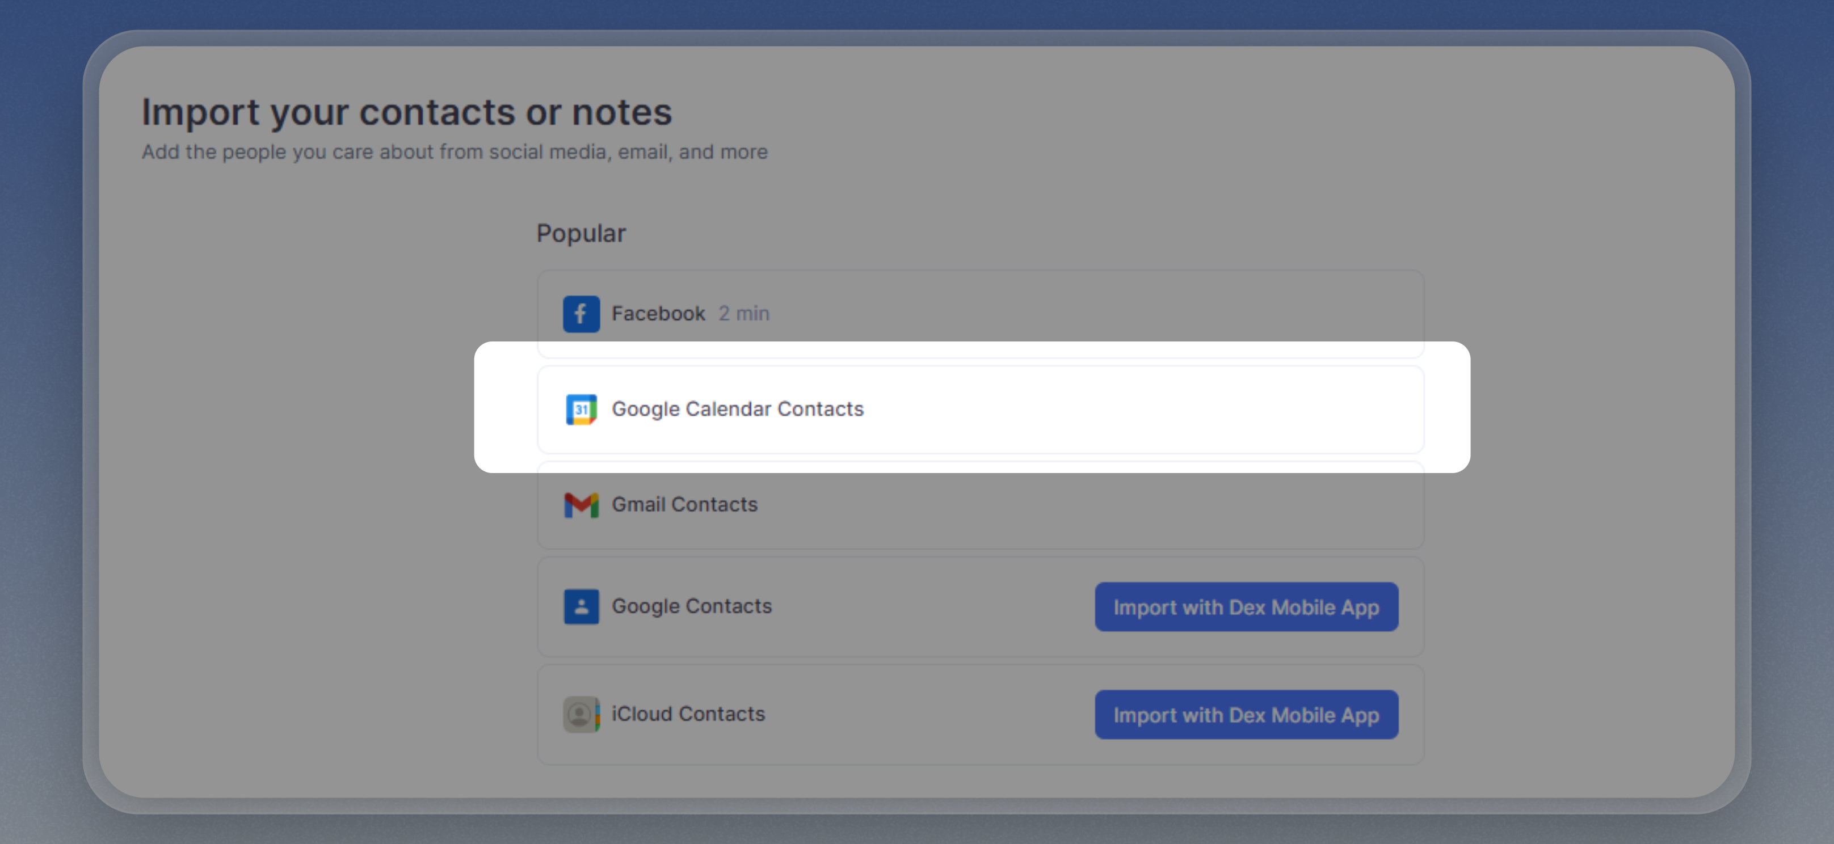The height and width of the screenshot is (844, 1834).
Task: Click the subtitle about adding people
Action: coord(454,152)
